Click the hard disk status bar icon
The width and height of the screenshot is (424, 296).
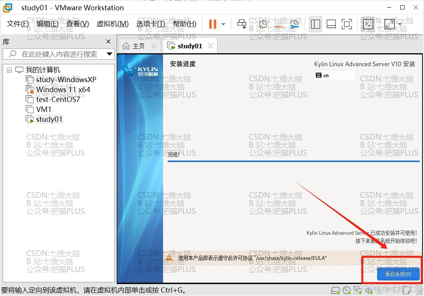335,290
